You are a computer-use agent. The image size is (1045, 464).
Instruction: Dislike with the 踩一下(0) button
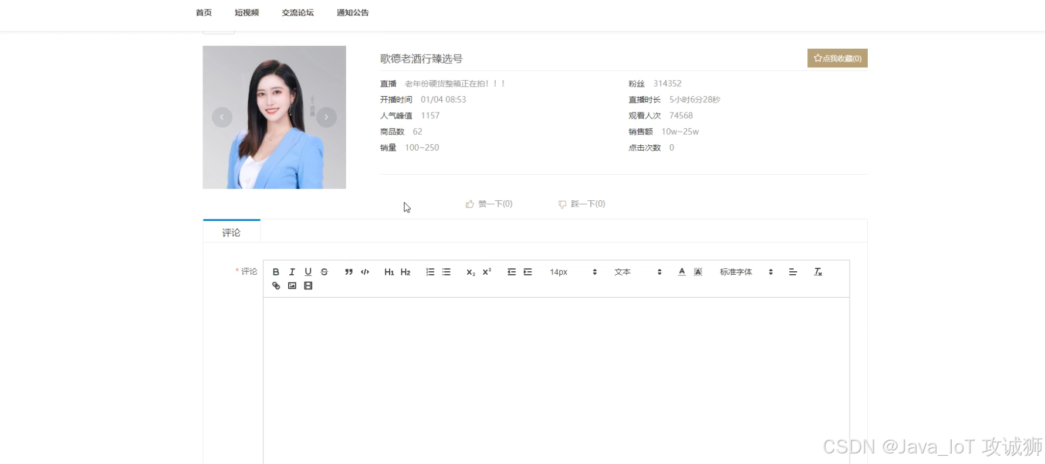(x=581, y=204)
